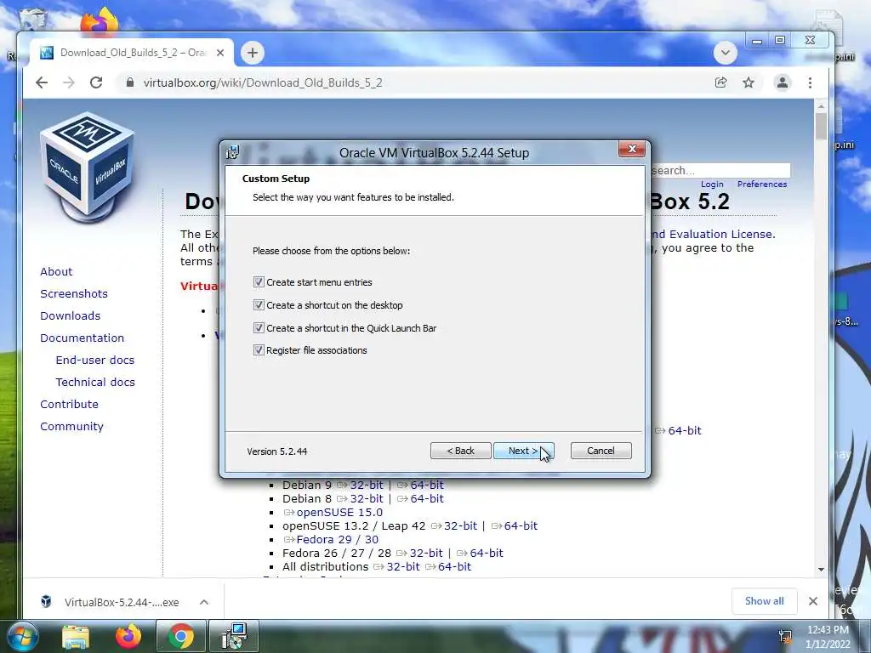Open Technical docs link
This screenshot has width=871, height=653.
[x=95, y=382]
